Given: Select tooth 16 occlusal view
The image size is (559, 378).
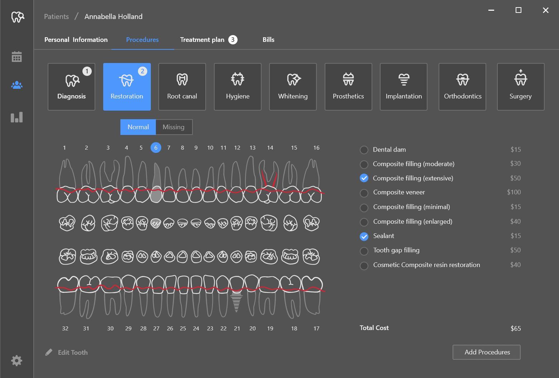Looking at the screenshot, I should click(x=311, y=223).
